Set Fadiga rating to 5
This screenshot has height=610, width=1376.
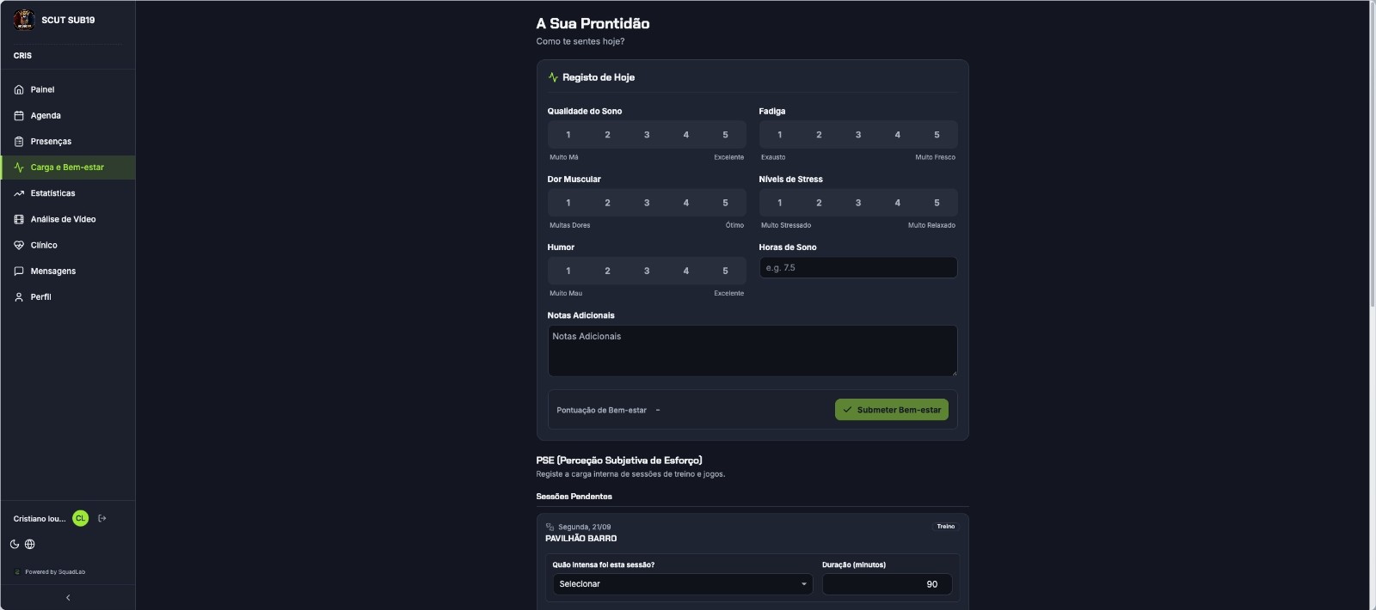(x=937, y=135)
